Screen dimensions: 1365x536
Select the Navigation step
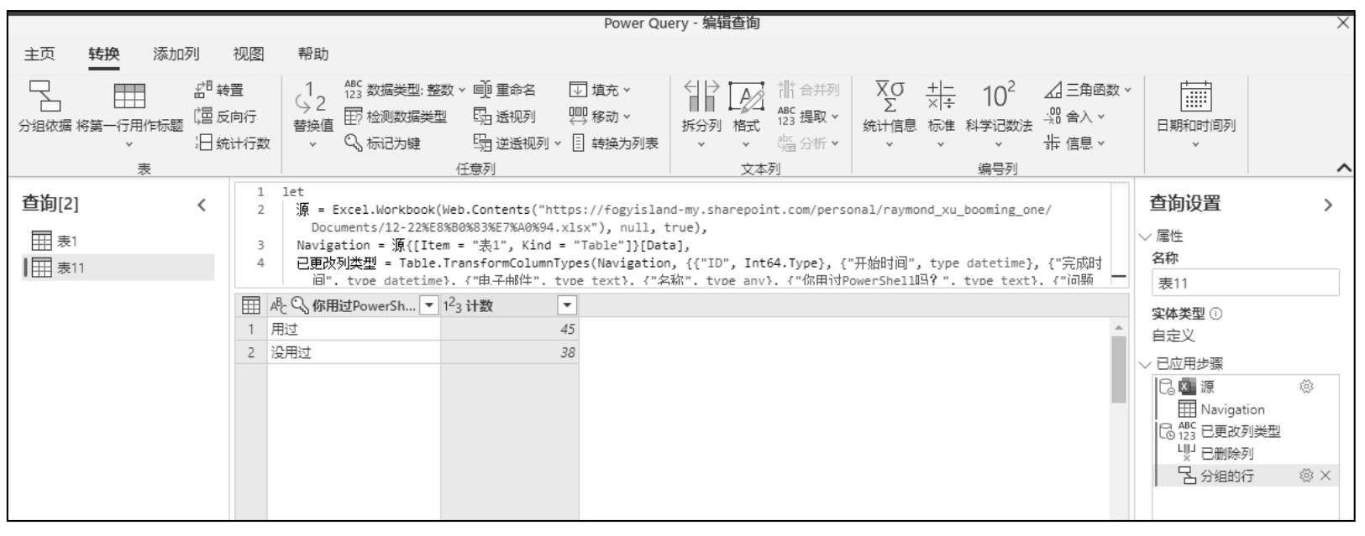click(x=1232, y=409)
